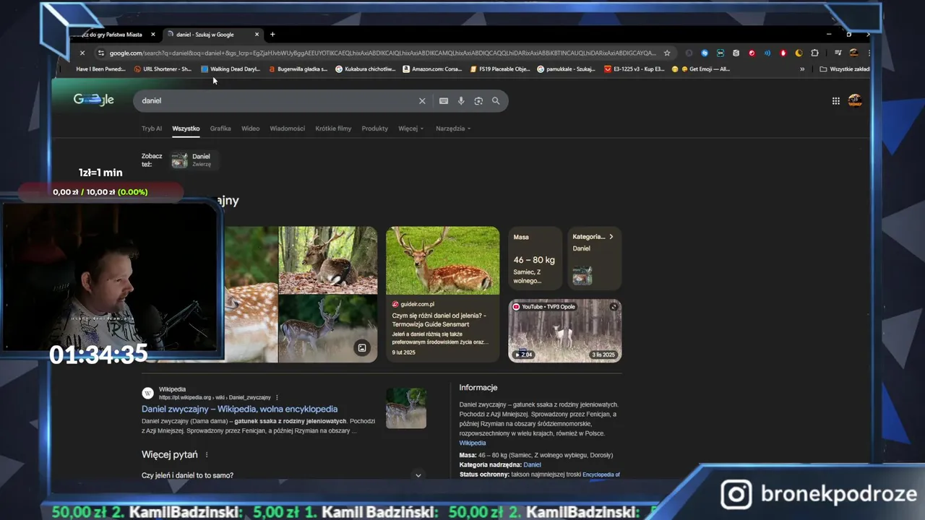
Task: Open the Extensions puzzle piece menu
Action: tap(814, 53)
